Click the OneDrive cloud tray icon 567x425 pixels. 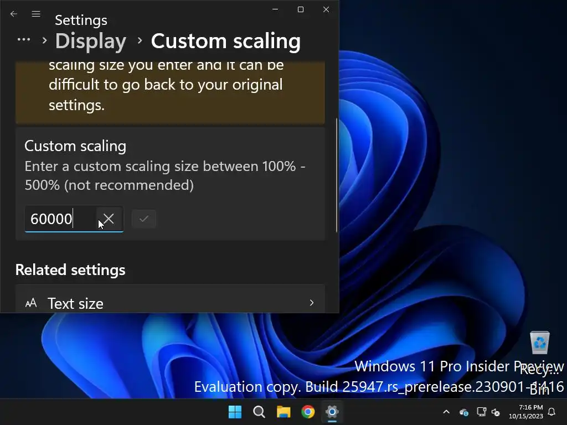[464, 412]
